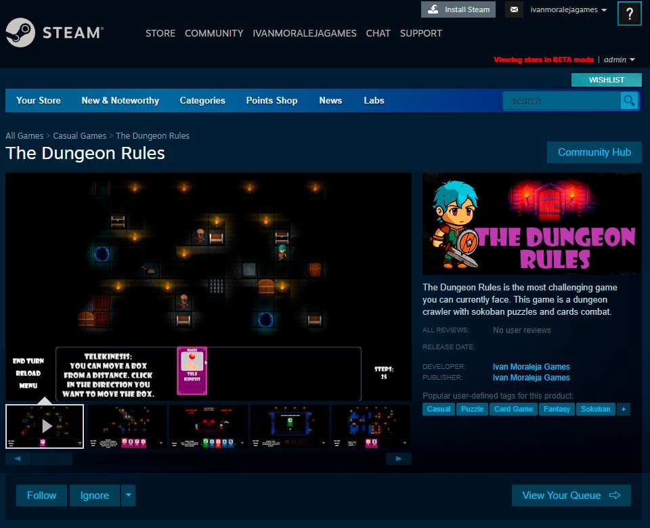Click The Dungeon Rules header capsule image
This screenshot has height=528, width=650.
click(532, 223)
